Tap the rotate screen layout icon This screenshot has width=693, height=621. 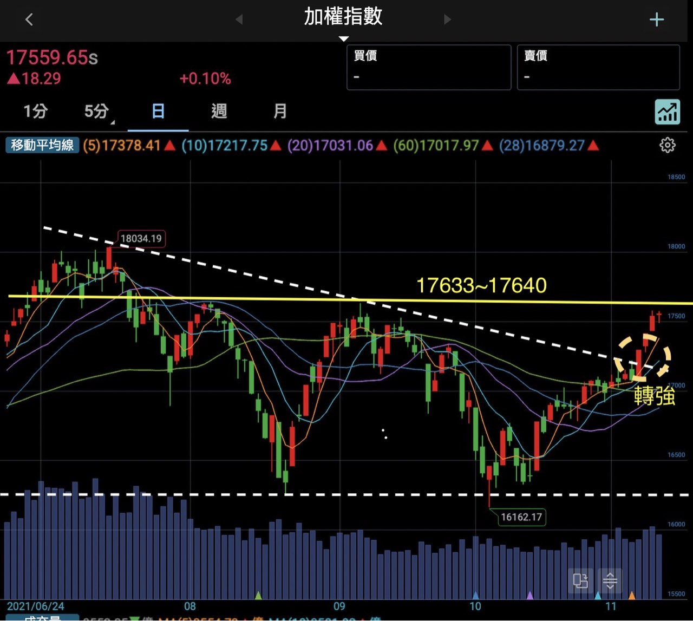580,581
